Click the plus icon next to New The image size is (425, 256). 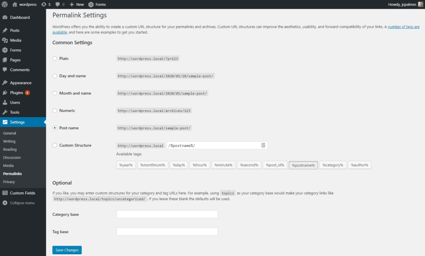point(72,4)
